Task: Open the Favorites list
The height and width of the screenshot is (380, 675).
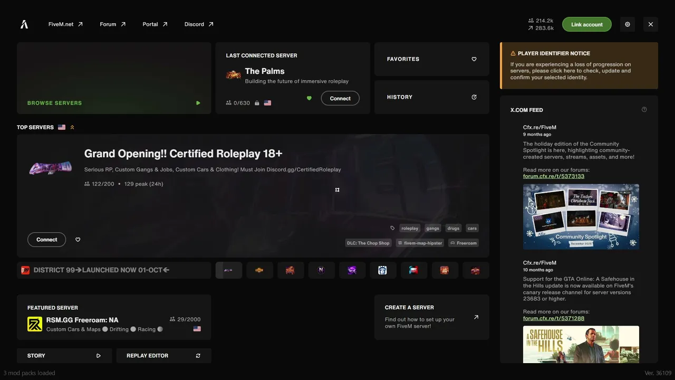Action: pyautogui.click(x=432, y=59)
